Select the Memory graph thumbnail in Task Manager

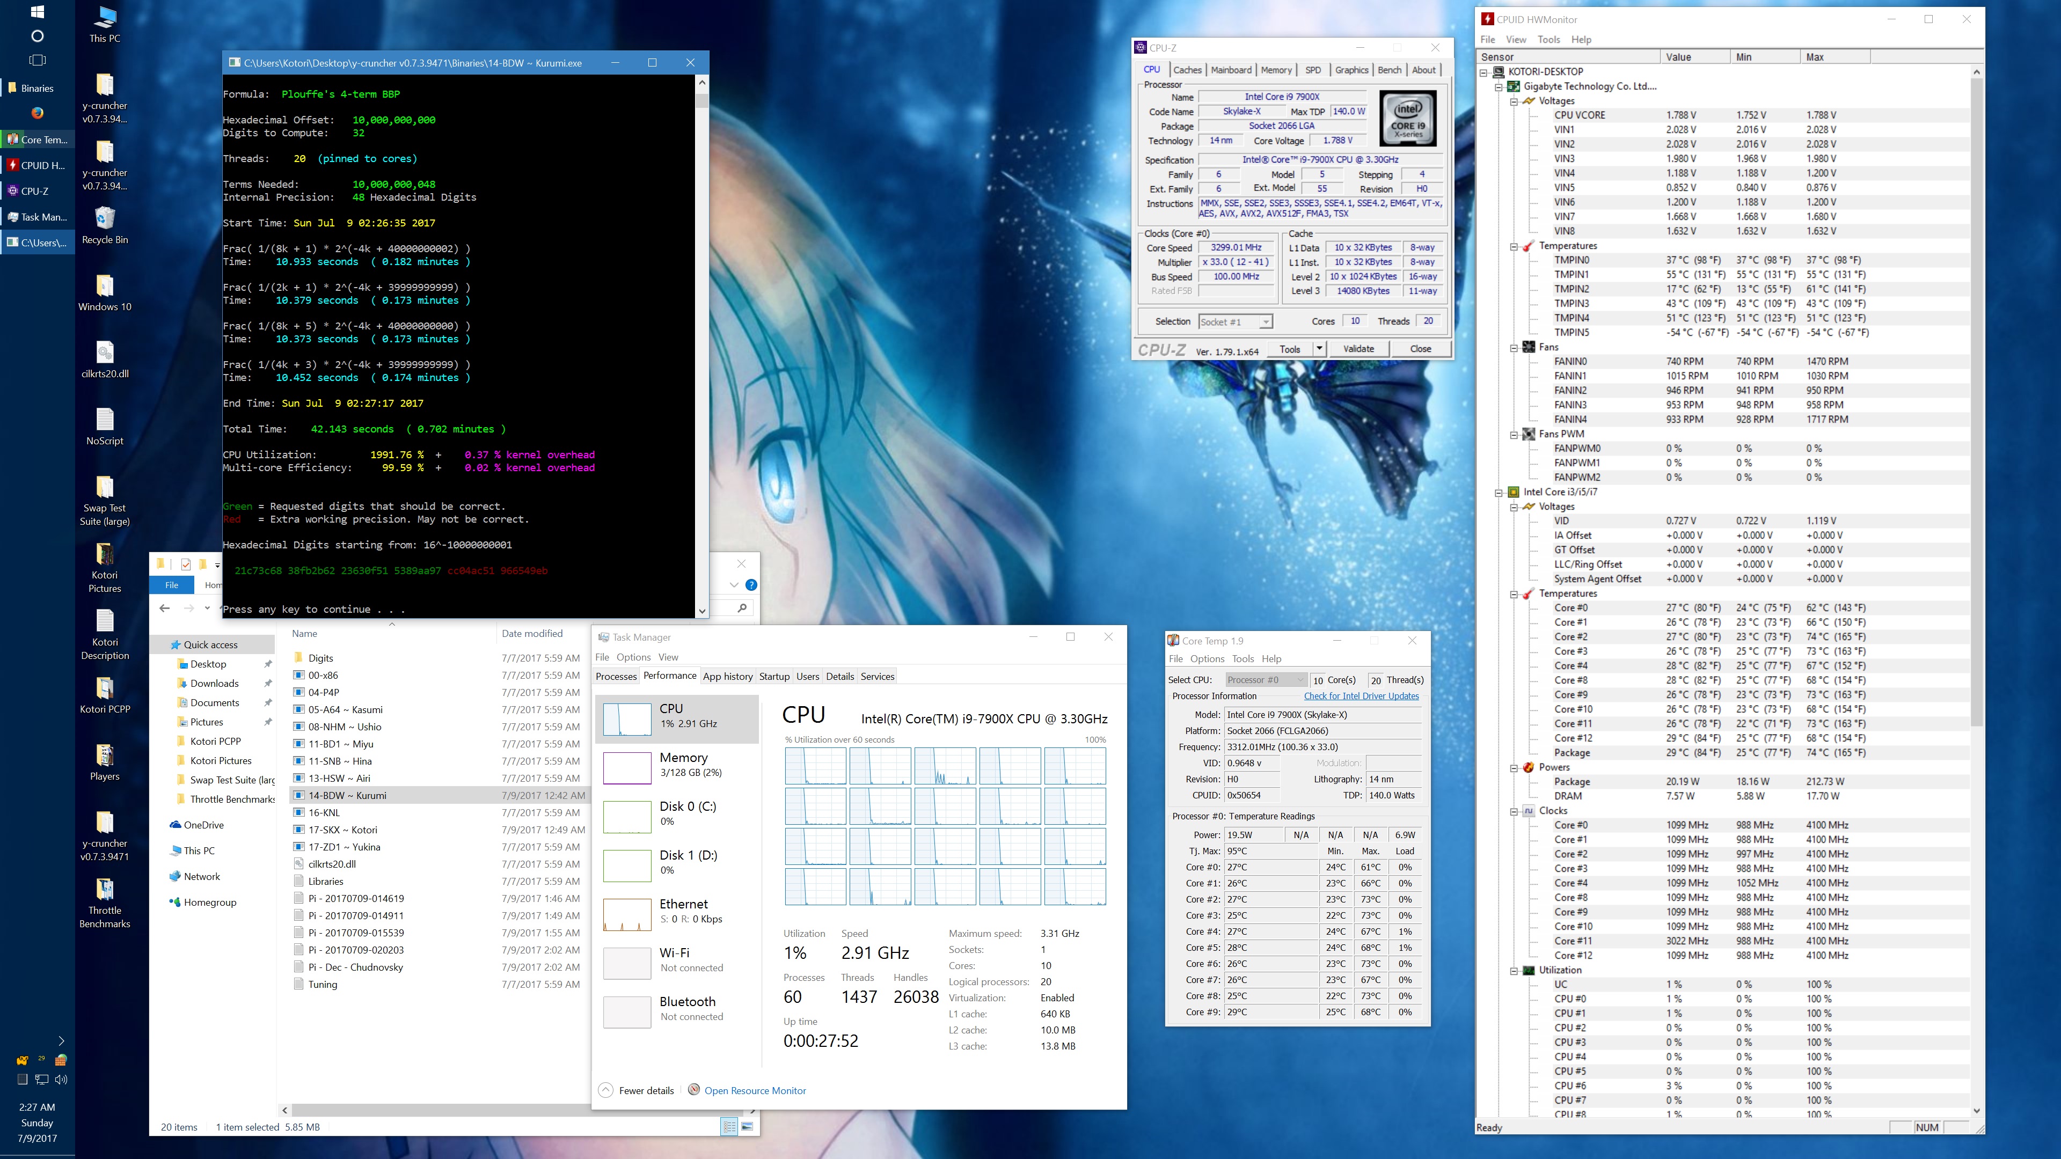[626, 768]
